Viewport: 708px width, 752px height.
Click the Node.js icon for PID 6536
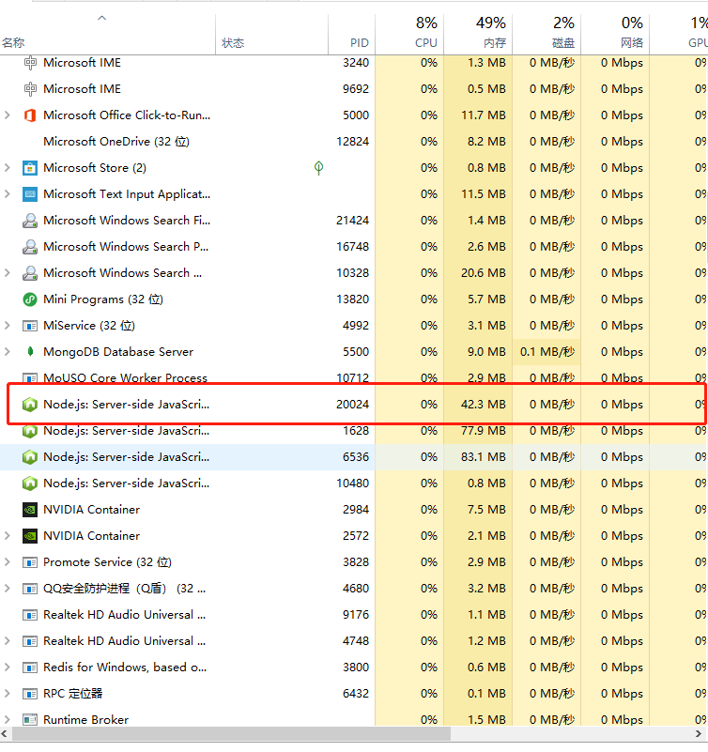tap(30, 457)
